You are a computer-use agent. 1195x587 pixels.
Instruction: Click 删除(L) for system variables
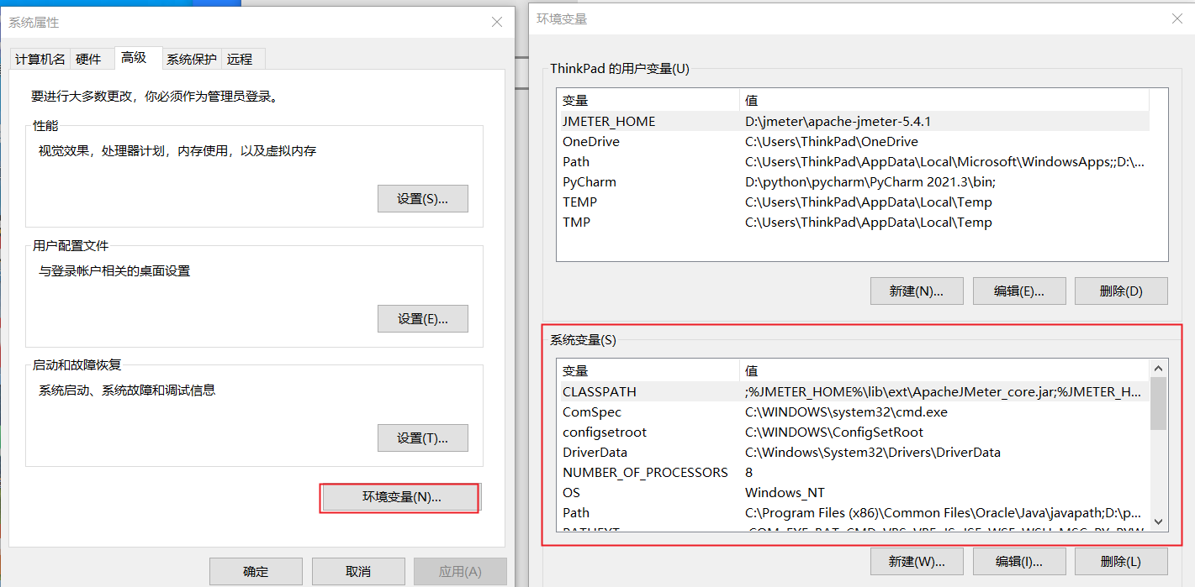coord(1121,562)
